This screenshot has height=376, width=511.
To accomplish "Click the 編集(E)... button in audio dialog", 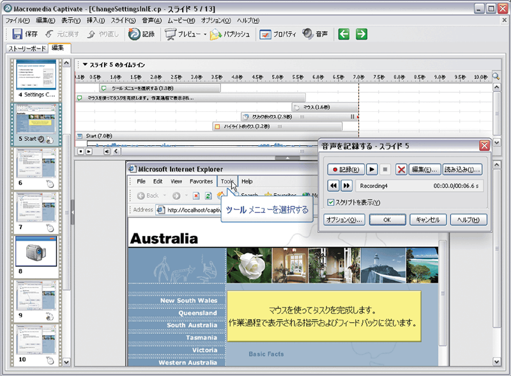I will (x=425, y=169).
